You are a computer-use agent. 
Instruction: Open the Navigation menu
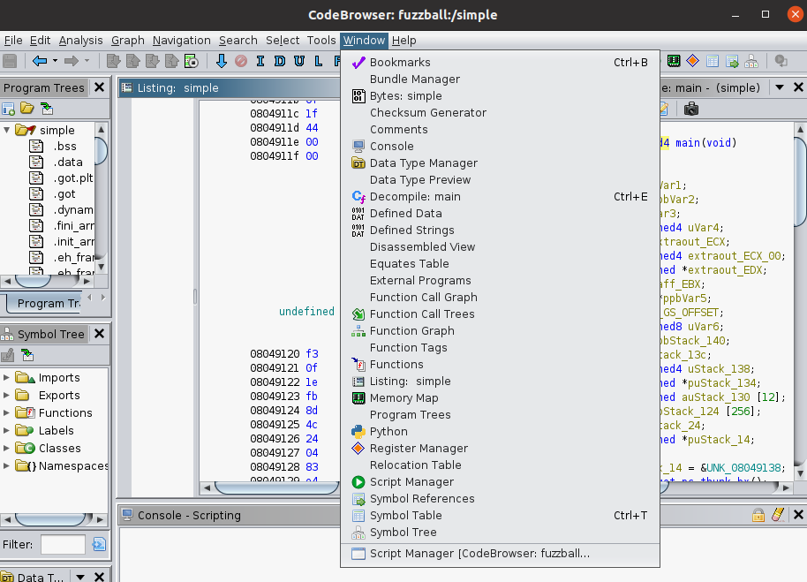pos(181,40)
